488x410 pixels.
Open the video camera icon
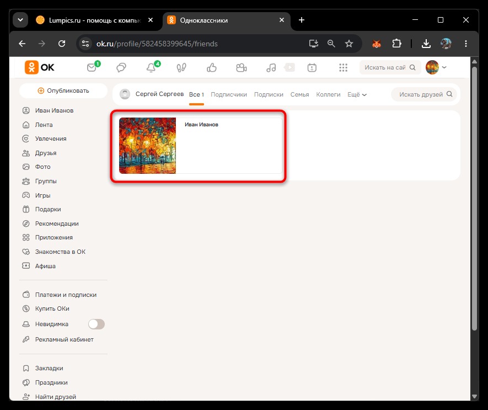pyautogui.click(x=242, y=68)
